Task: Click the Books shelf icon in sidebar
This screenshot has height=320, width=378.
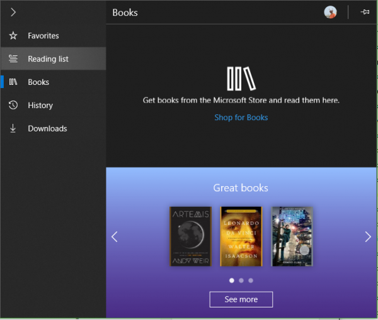Action: (x=13, y=82)
